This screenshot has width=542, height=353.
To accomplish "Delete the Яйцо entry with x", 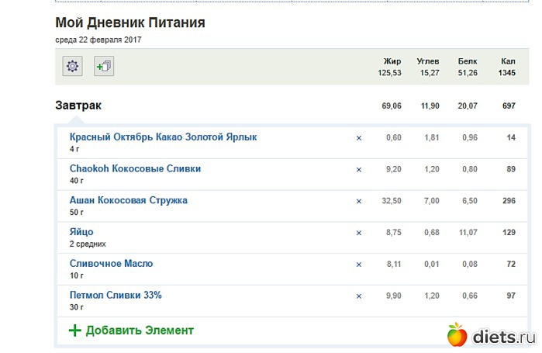I will (358, 233).
